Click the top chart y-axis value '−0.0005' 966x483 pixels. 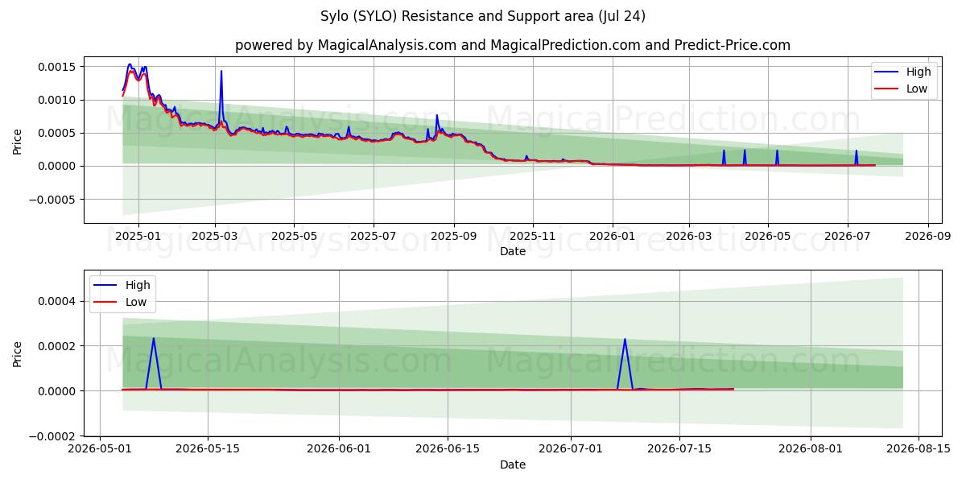coord(52,200)
